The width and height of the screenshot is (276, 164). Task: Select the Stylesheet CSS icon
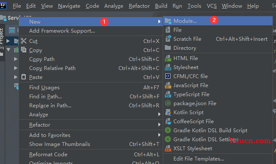(x=168, y=67)
